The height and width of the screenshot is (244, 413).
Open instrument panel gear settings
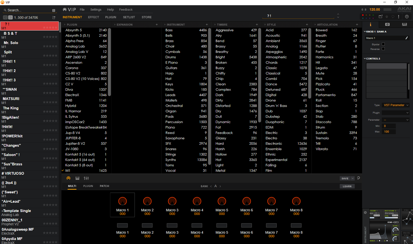[x=365, y=212]
